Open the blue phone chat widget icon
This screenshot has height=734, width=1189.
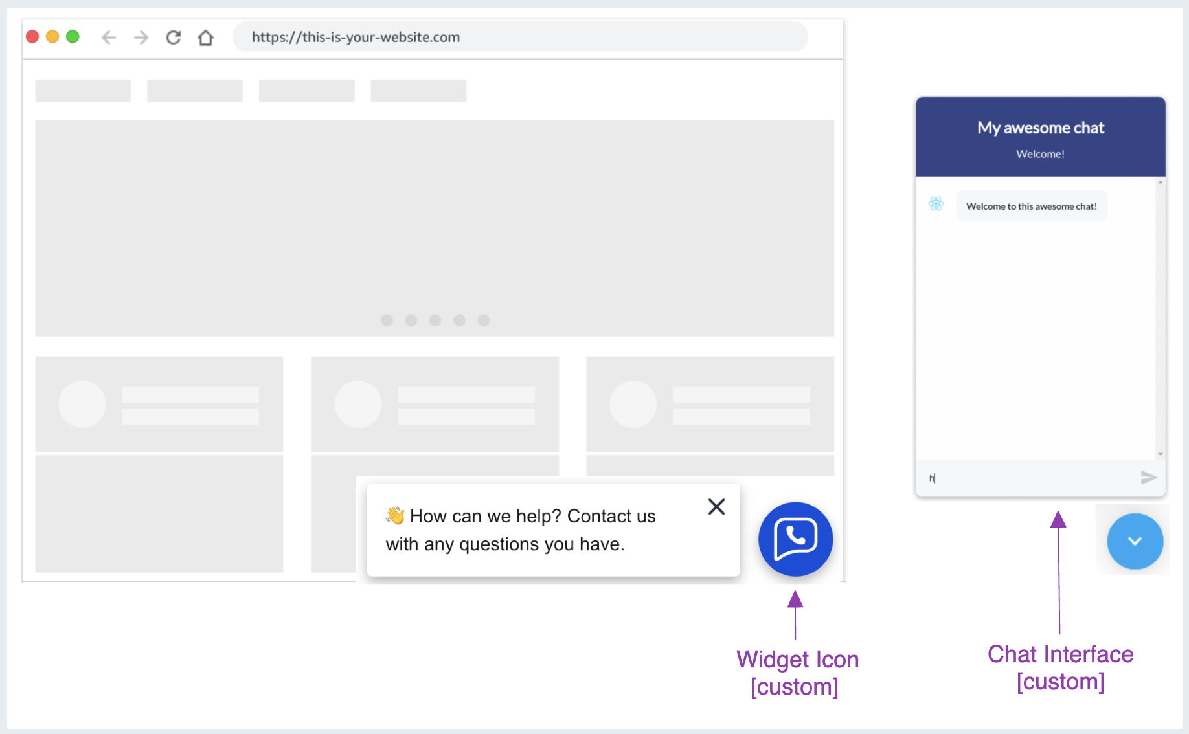(x=795, y=539)
